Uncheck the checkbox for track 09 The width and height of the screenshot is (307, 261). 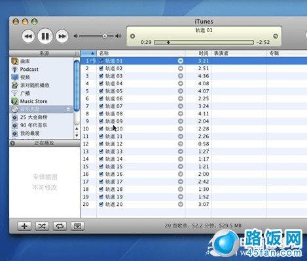pos(101,121)
